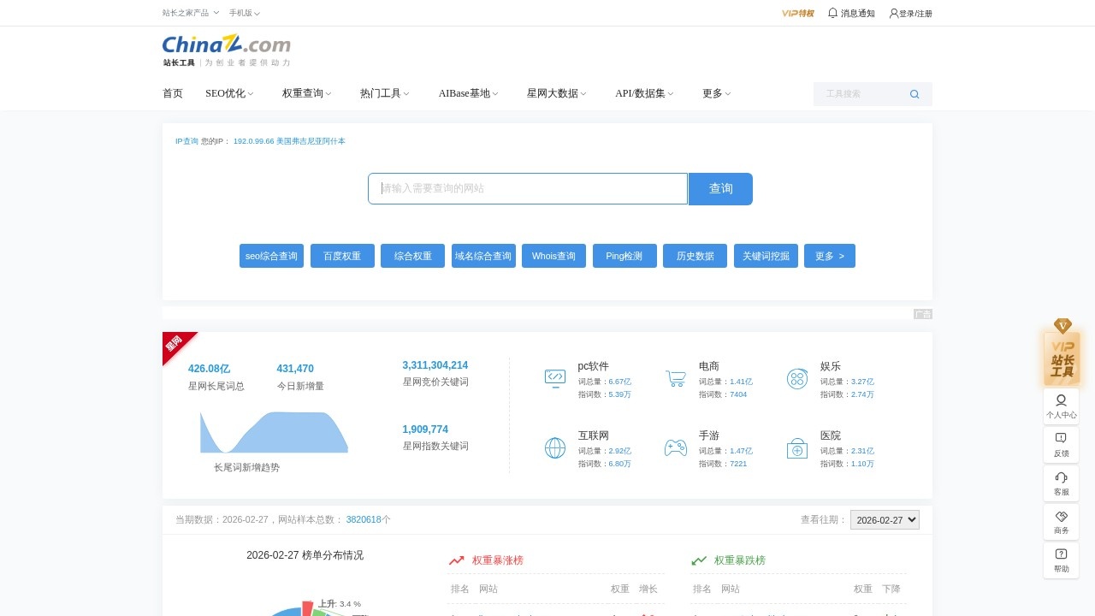Click the blue 查询 search button
Viewport: 1095px width, 616px height.
(720, 188)
